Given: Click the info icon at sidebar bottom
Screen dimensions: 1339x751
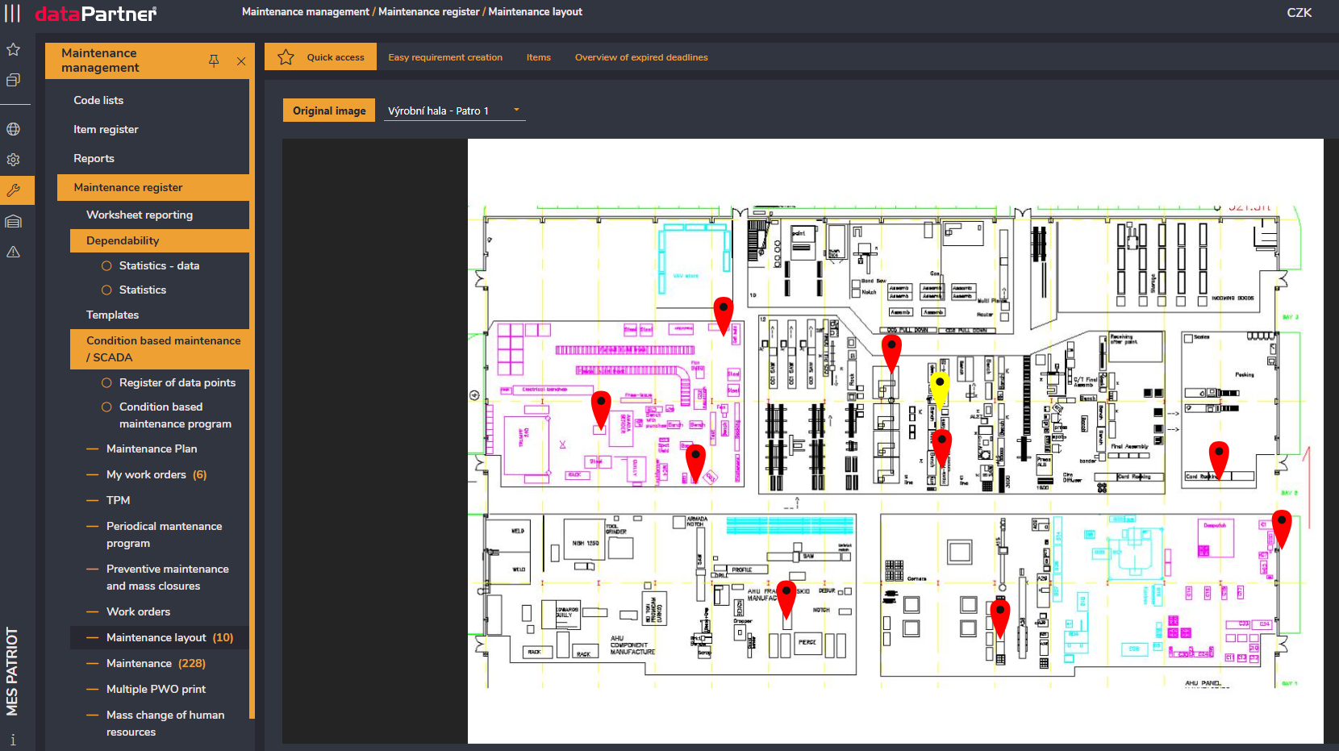Looking at the screenshot, I should 13,740.
